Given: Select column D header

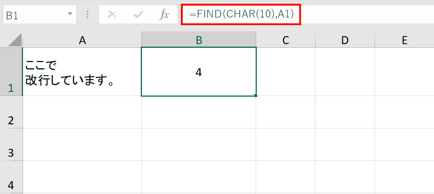Looking at the screenshot, I should click(x=345, y=39).
